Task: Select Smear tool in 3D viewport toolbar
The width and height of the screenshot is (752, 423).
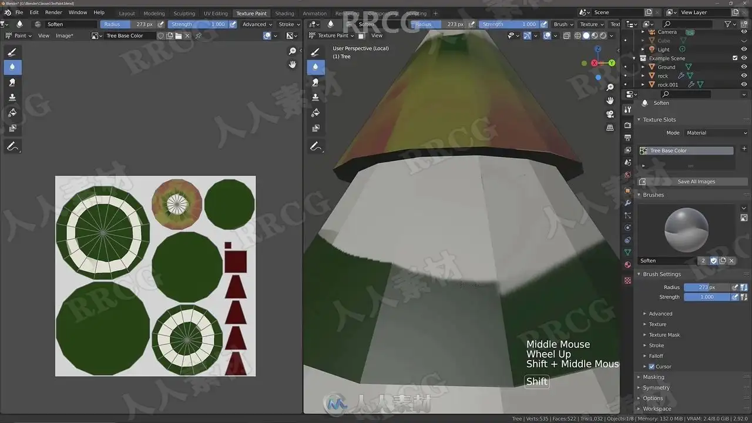Action: pyautogui.click(x=315, y=83)
